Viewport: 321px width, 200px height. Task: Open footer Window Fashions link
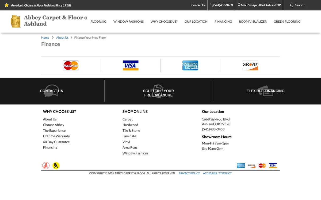click(135, 153)
